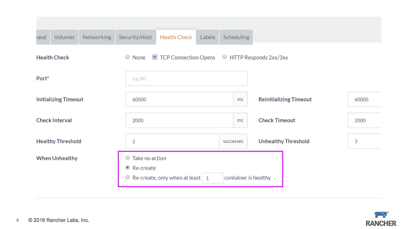Viewport: 408px width, 229px height.
Task: Open the Scheduling tab
Action: [x=236, y=37]
